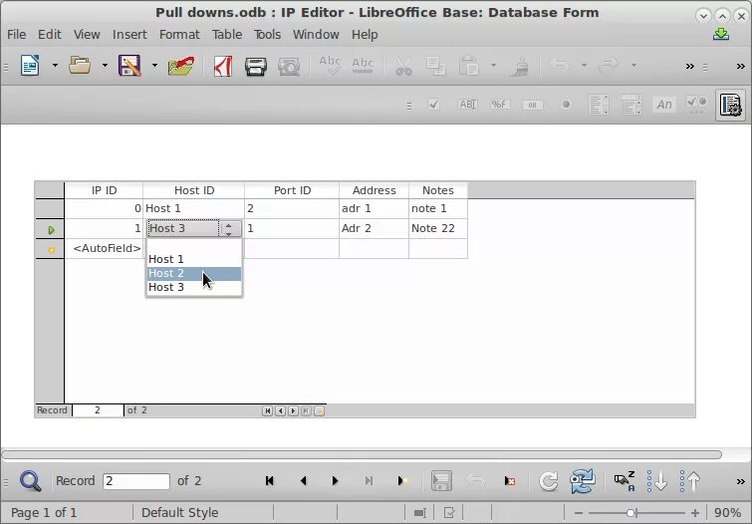Click the Copy icon

click(436, 66)
